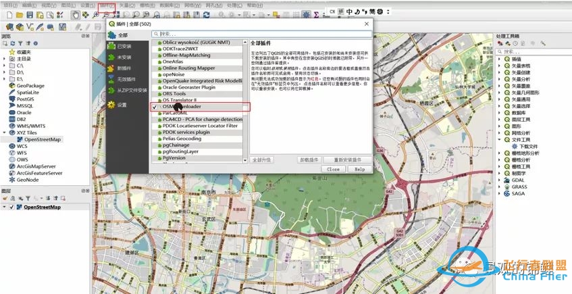Viewport: 572px width, 294px height.
Task: Click the plugin list scroll down arrow
Action: click(245, 160)
